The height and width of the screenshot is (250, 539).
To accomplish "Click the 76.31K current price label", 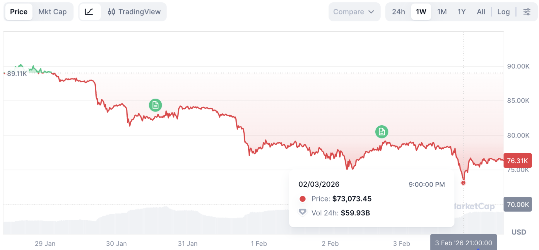I will point(517,161).
